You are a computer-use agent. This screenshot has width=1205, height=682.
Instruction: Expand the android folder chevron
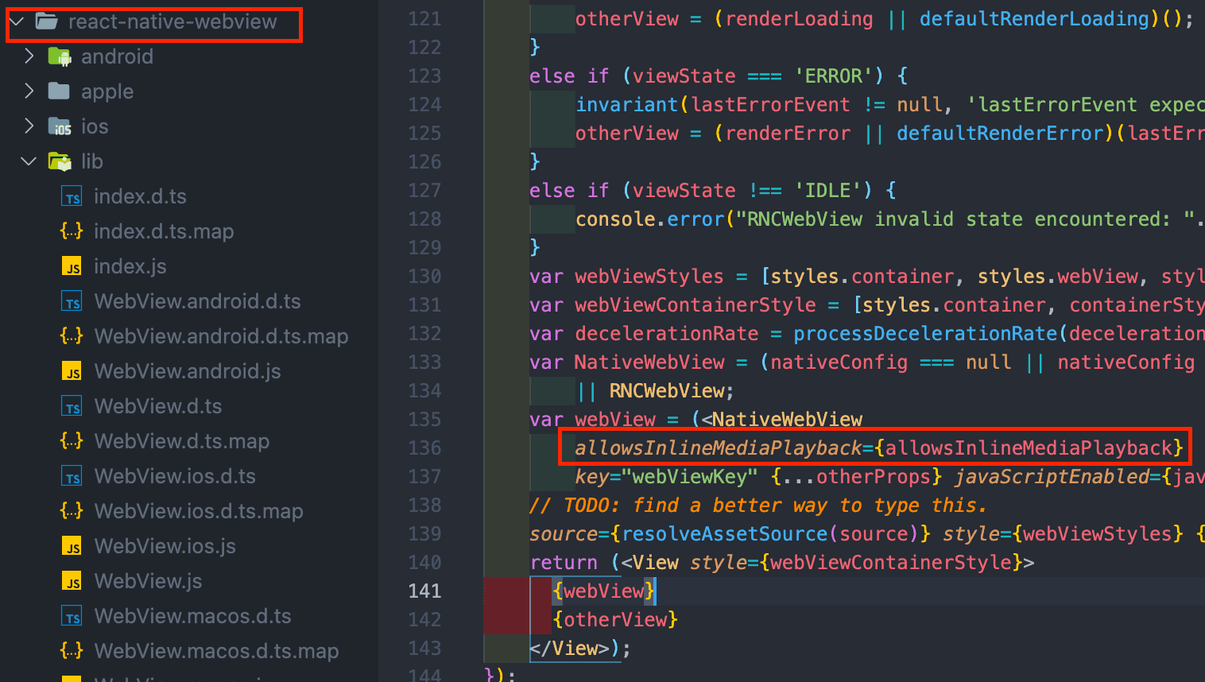pyautogui.click(x=29, y=56)
